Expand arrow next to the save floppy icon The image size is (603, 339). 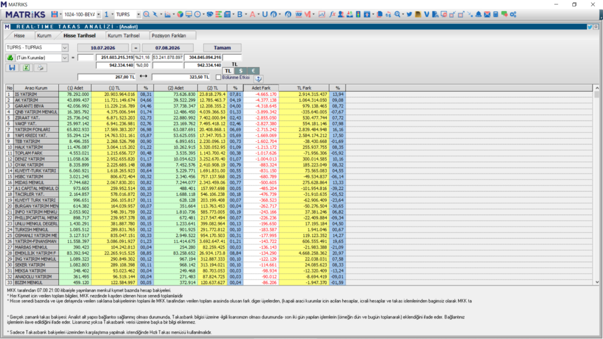61,14
